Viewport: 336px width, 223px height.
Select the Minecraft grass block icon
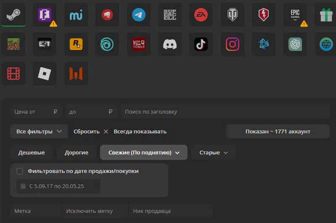click(x=13, y=44)
